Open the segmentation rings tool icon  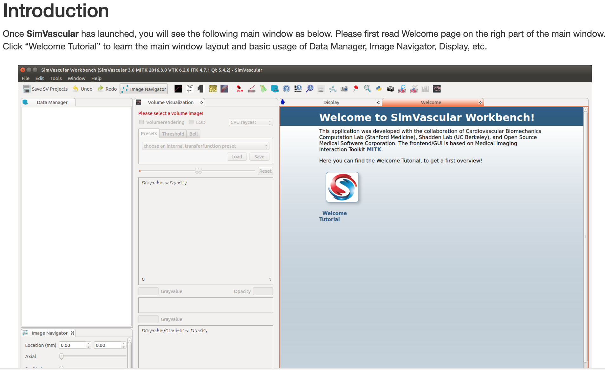[x=190, y=89]
